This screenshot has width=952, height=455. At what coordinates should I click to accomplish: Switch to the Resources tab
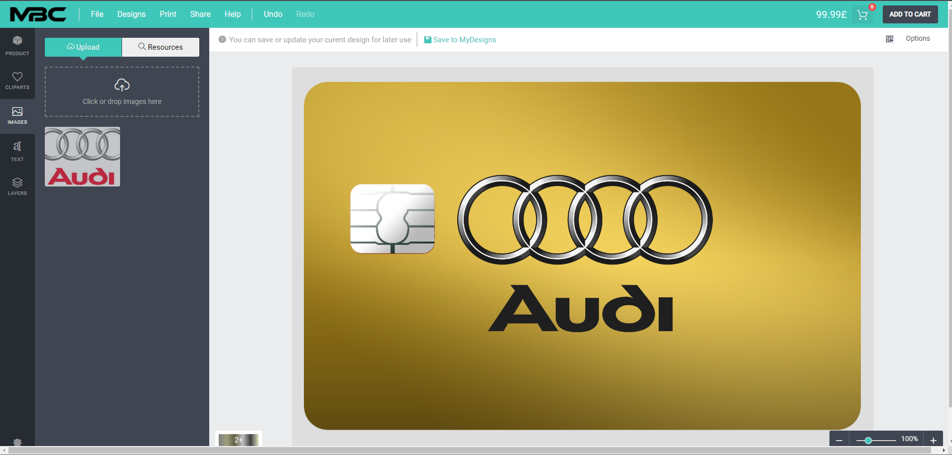point(160,47)
